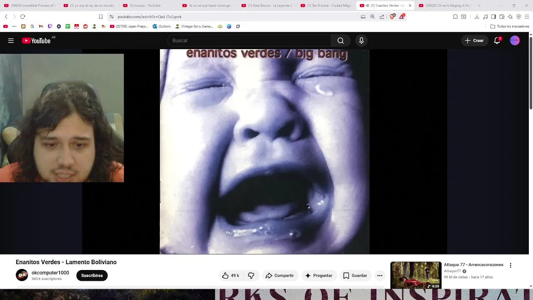Open okcomputer1000 channel avatar
This screenshot has height=300, width=533.
click(x=22, y=275)
